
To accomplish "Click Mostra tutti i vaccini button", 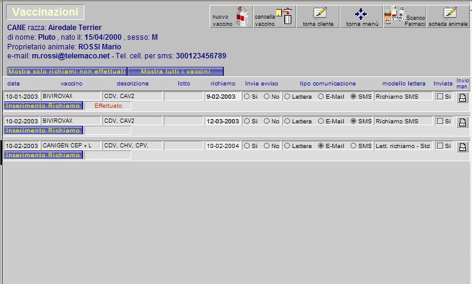I will [176, 71].
